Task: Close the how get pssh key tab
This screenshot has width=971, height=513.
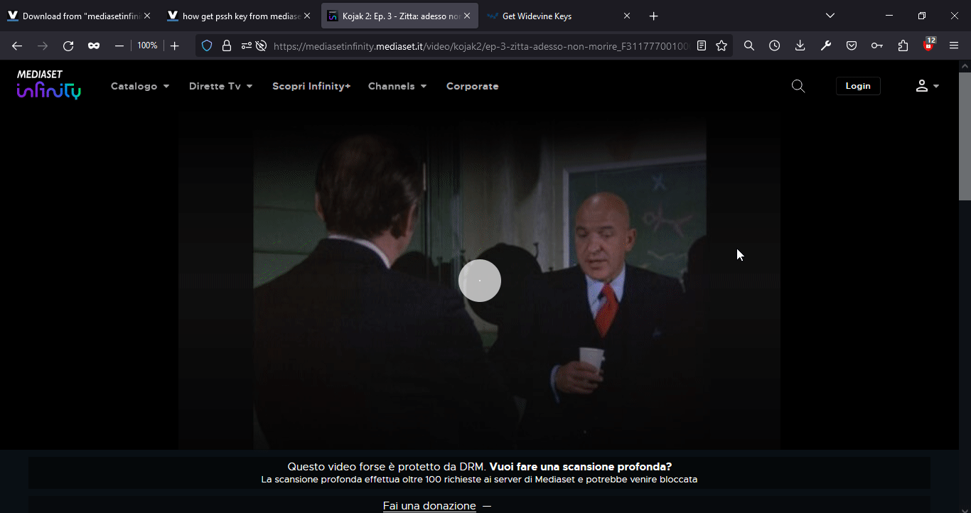Action: point(306,16)
